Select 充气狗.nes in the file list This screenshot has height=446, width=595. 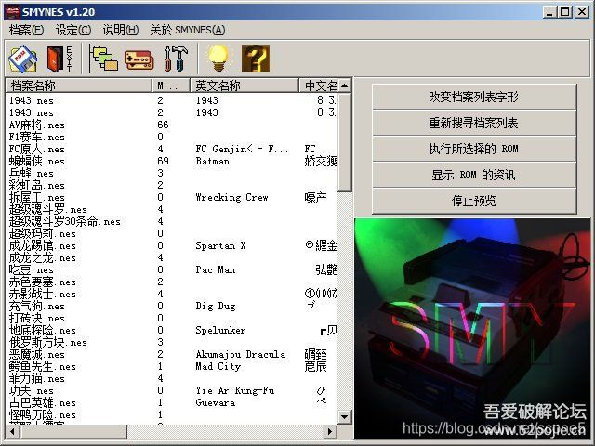tap(37, 307)
